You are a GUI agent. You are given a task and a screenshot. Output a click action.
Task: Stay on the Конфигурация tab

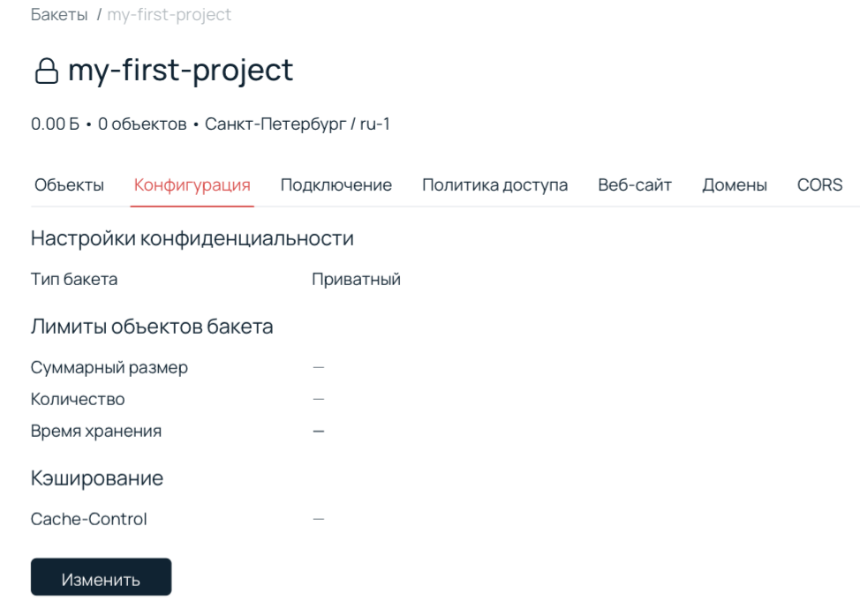[x=192, y=185]
